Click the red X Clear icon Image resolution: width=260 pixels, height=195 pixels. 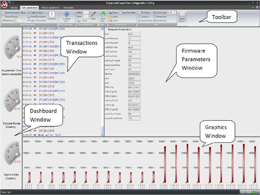(x=111, y=21)
